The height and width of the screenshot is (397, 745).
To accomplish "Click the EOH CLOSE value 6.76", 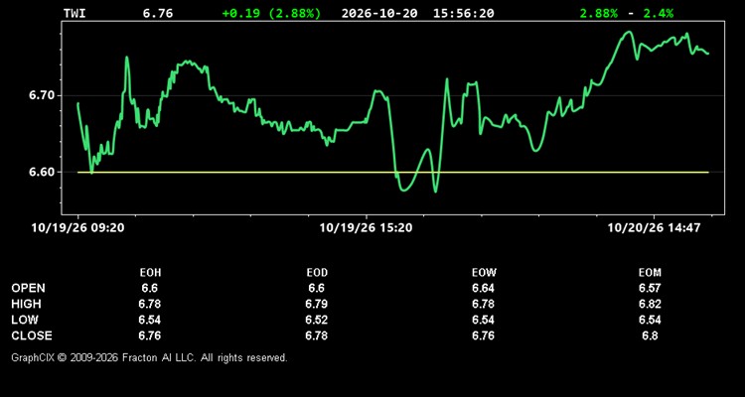I will tap(149, 335).
